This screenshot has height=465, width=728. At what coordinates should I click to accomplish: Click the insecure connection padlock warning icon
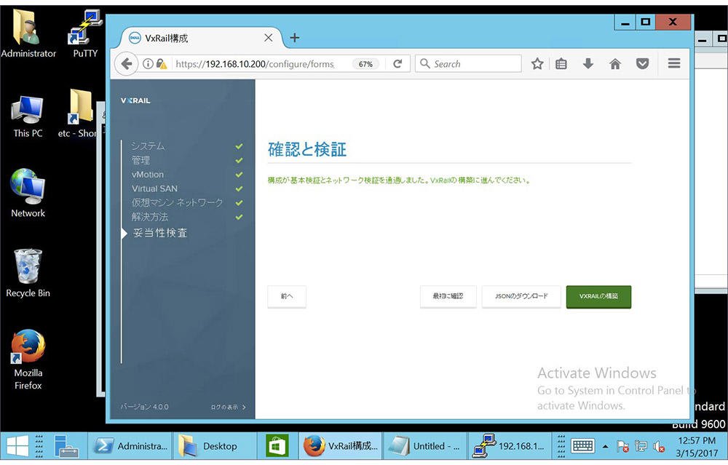click(161, 63)
